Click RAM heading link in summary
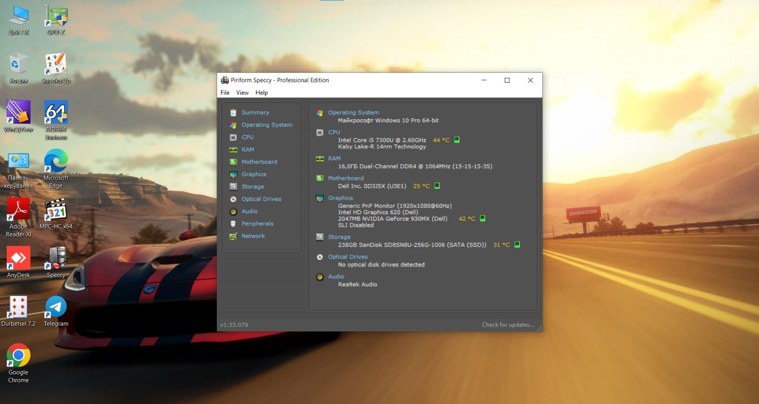759x404 pixels. click(x=334, y=158)
